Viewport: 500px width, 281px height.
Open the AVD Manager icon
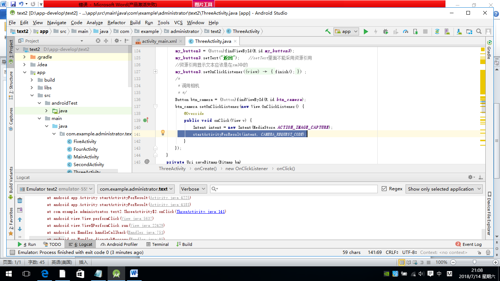(447, 31)
